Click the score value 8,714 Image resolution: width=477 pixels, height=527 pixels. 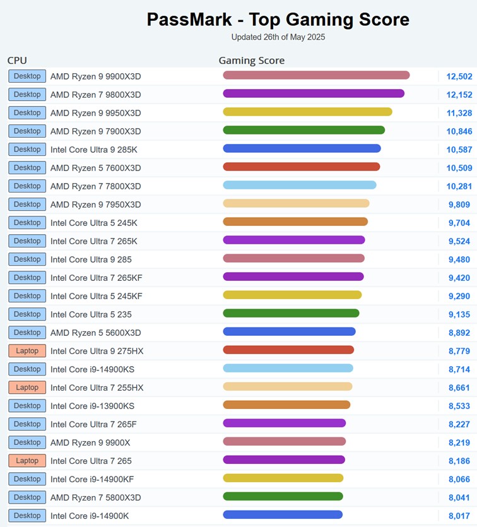point(459,370)
